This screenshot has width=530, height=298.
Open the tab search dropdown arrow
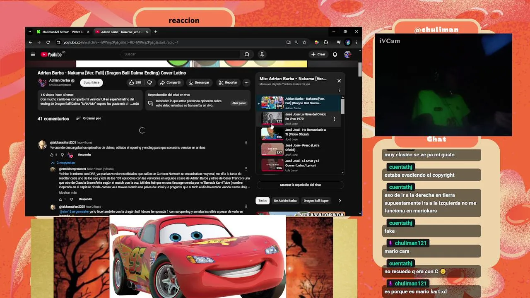point(29,32)
